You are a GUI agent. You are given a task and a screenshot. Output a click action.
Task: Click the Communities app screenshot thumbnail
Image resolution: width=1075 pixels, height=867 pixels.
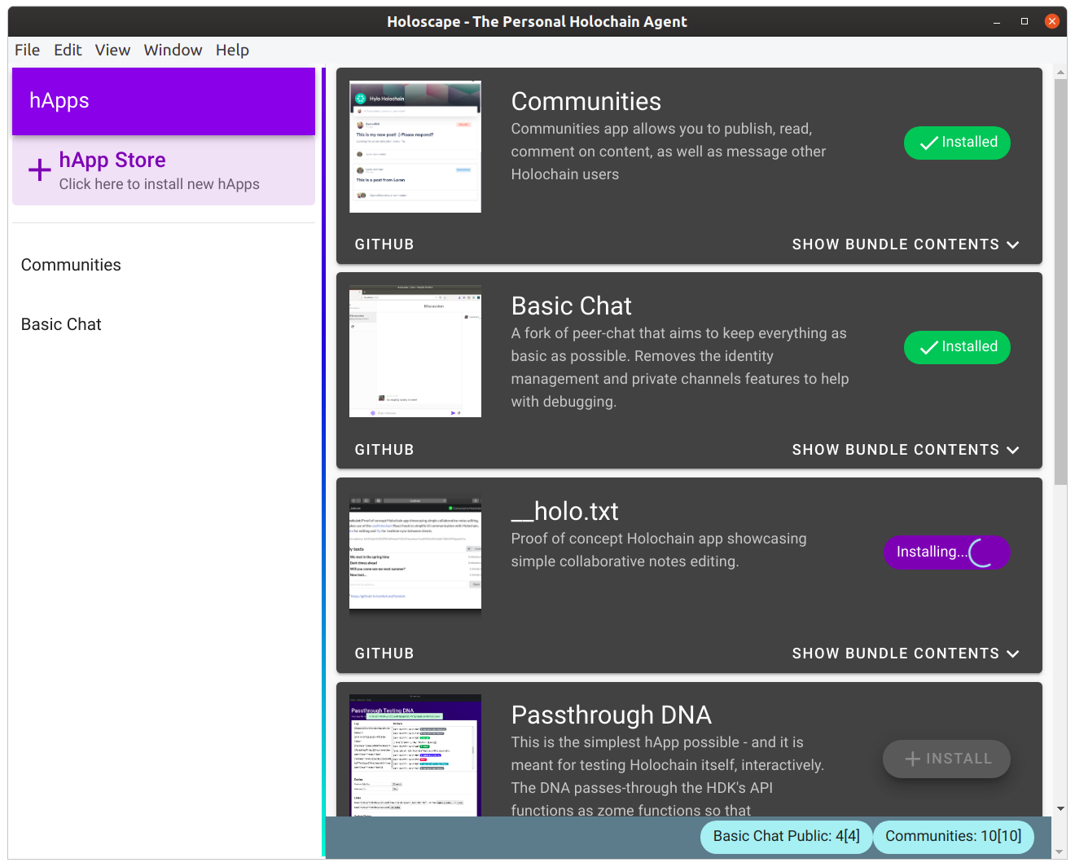point(415,147)
